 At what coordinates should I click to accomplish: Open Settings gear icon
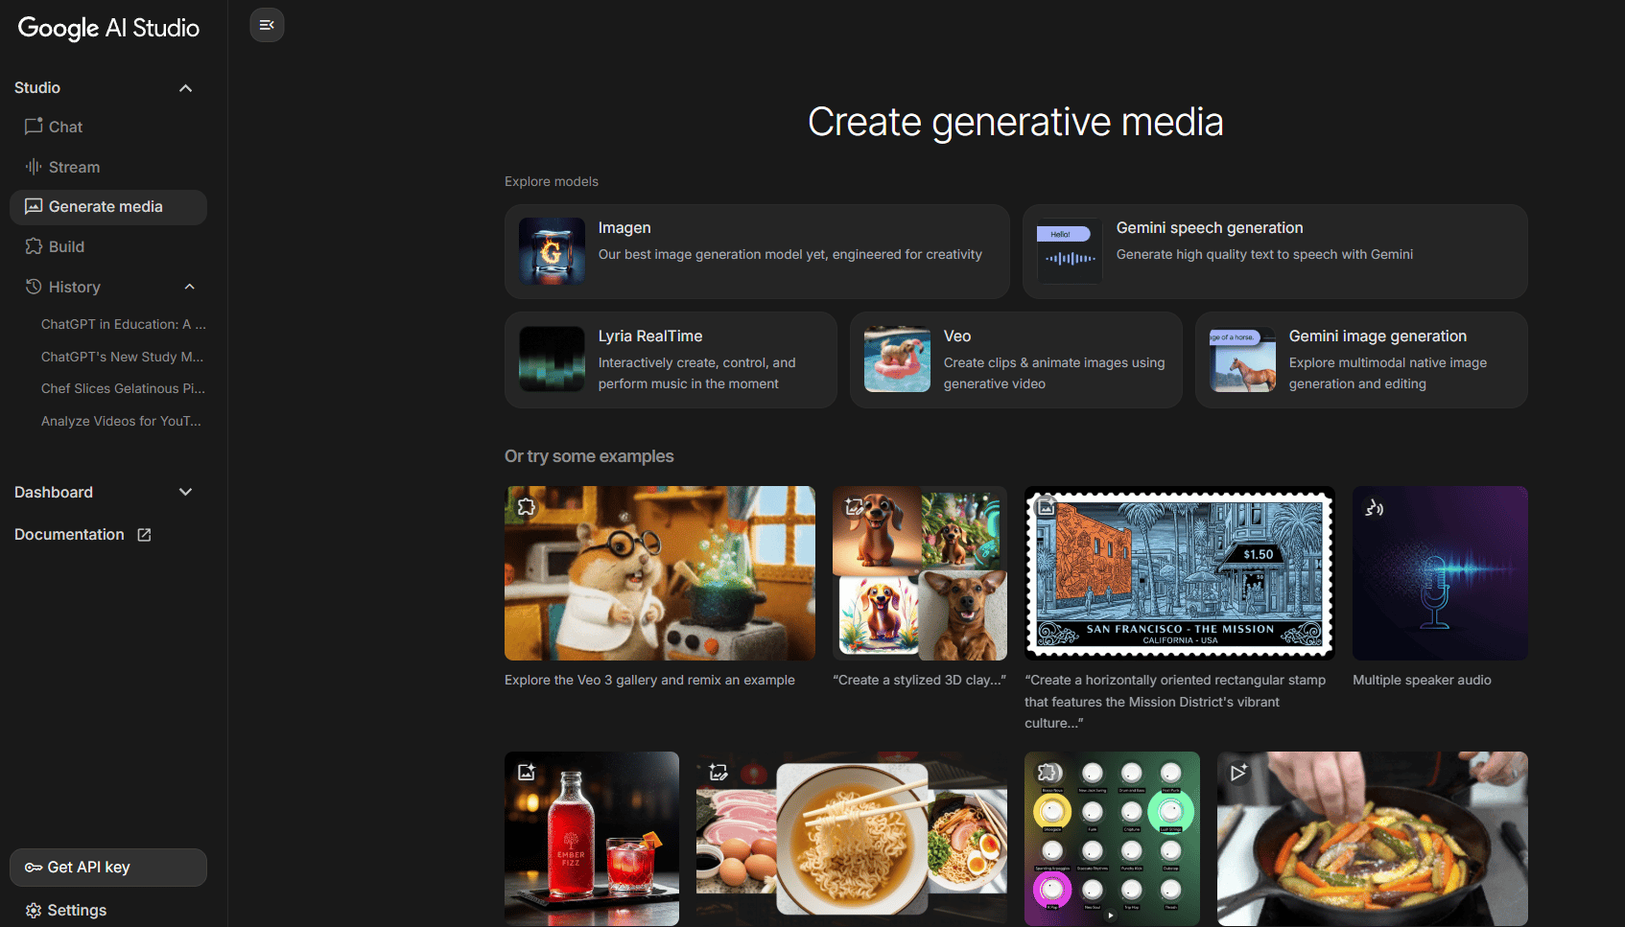[34, 911]
